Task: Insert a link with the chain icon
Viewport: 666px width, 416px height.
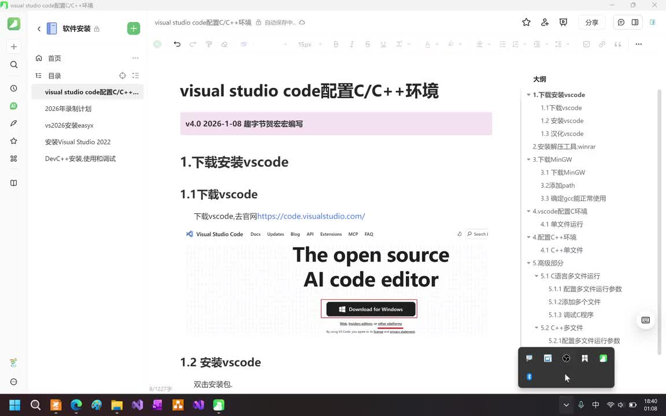Action: point(602,44)
